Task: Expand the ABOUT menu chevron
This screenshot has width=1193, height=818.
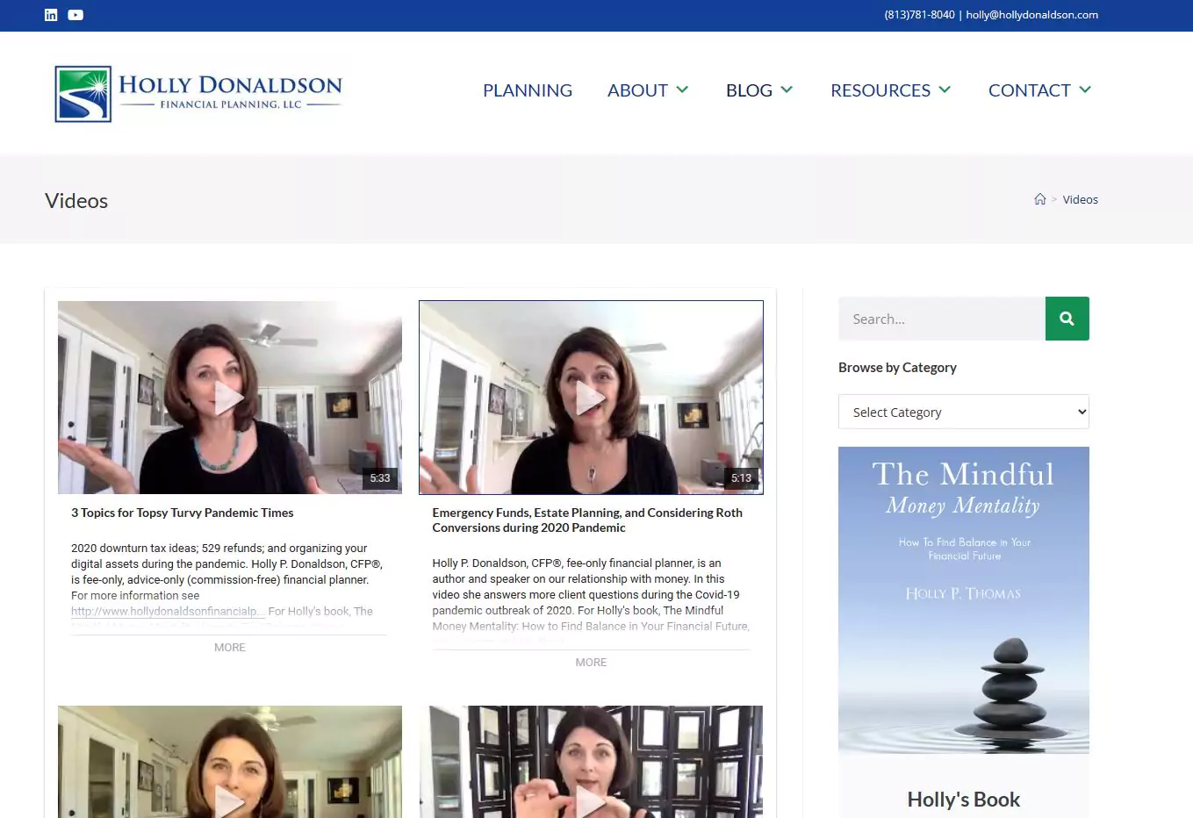Action: coord(682,90)
